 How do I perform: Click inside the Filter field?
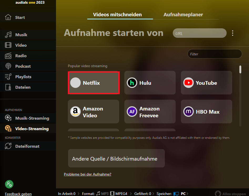click(214, 54)
